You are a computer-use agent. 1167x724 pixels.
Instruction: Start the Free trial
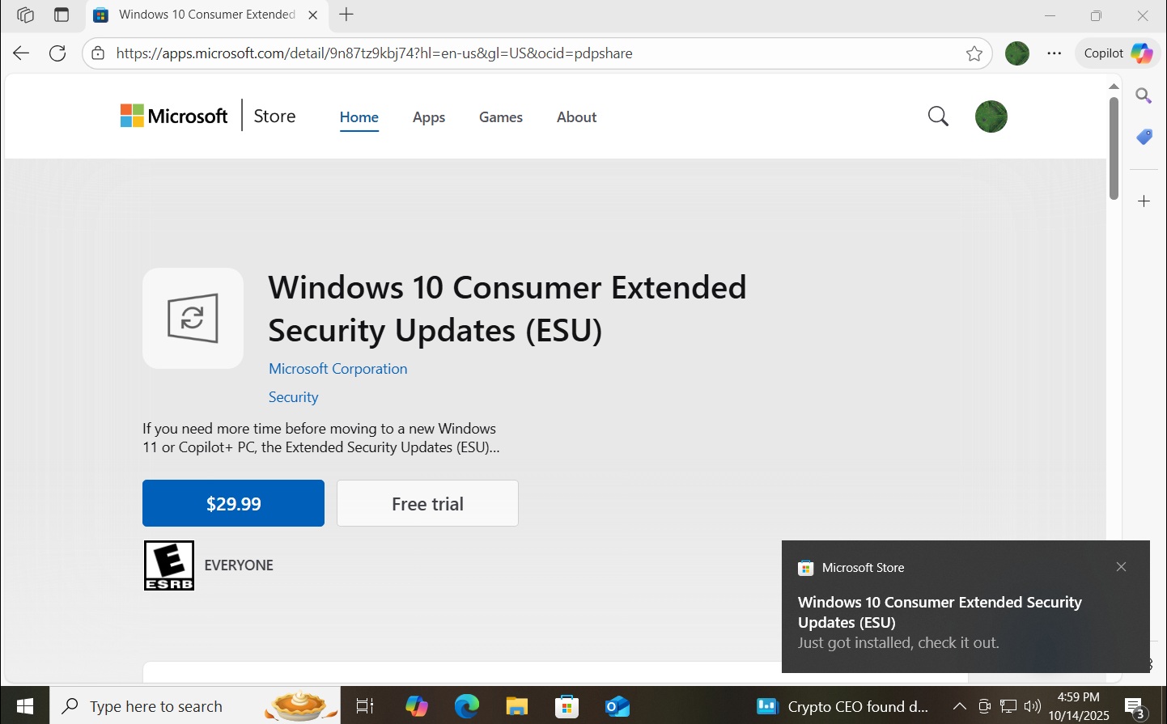(x=427, y=502)
